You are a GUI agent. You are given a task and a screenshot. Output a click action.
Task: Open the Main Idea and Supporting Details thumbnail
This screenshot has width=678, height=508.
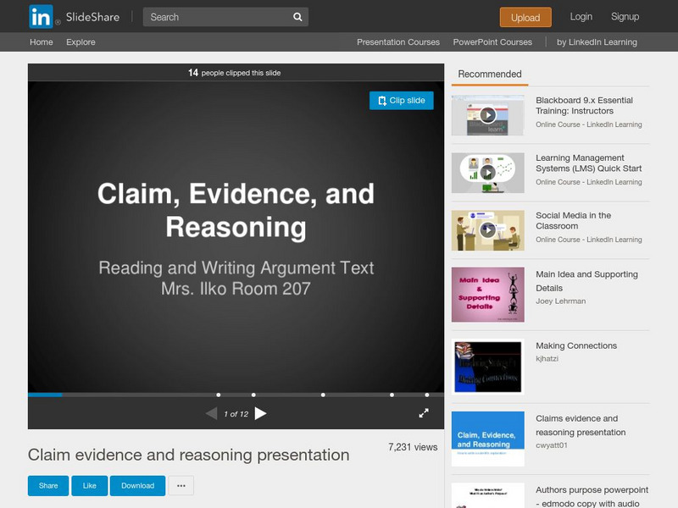[x=487, y=295]
